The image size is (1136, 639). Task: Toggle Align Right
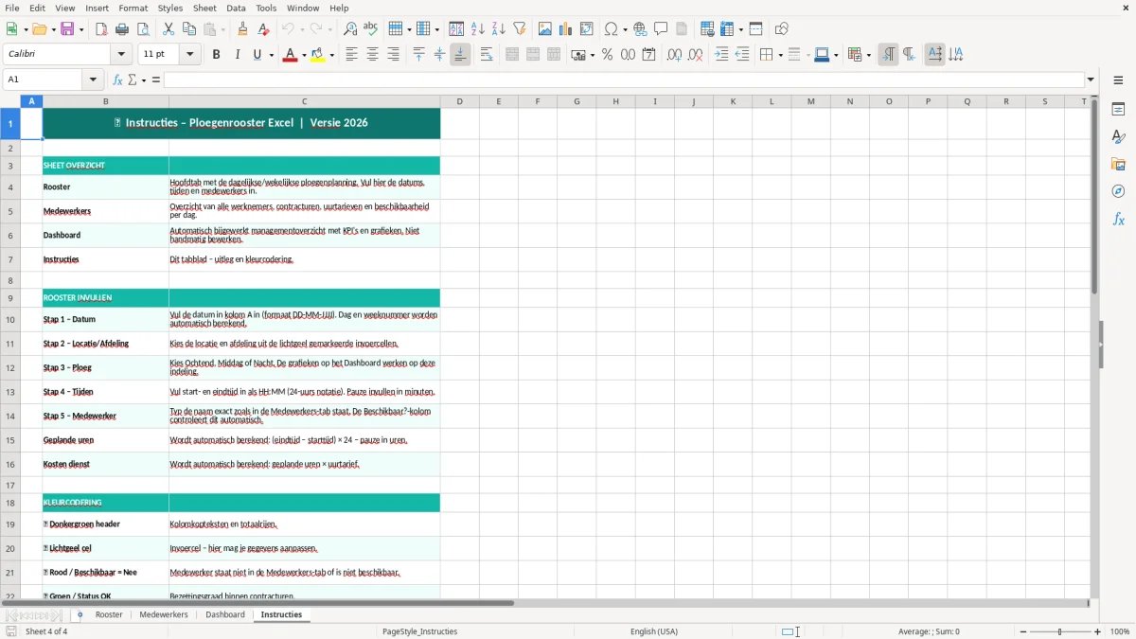(x=393, y=55)
